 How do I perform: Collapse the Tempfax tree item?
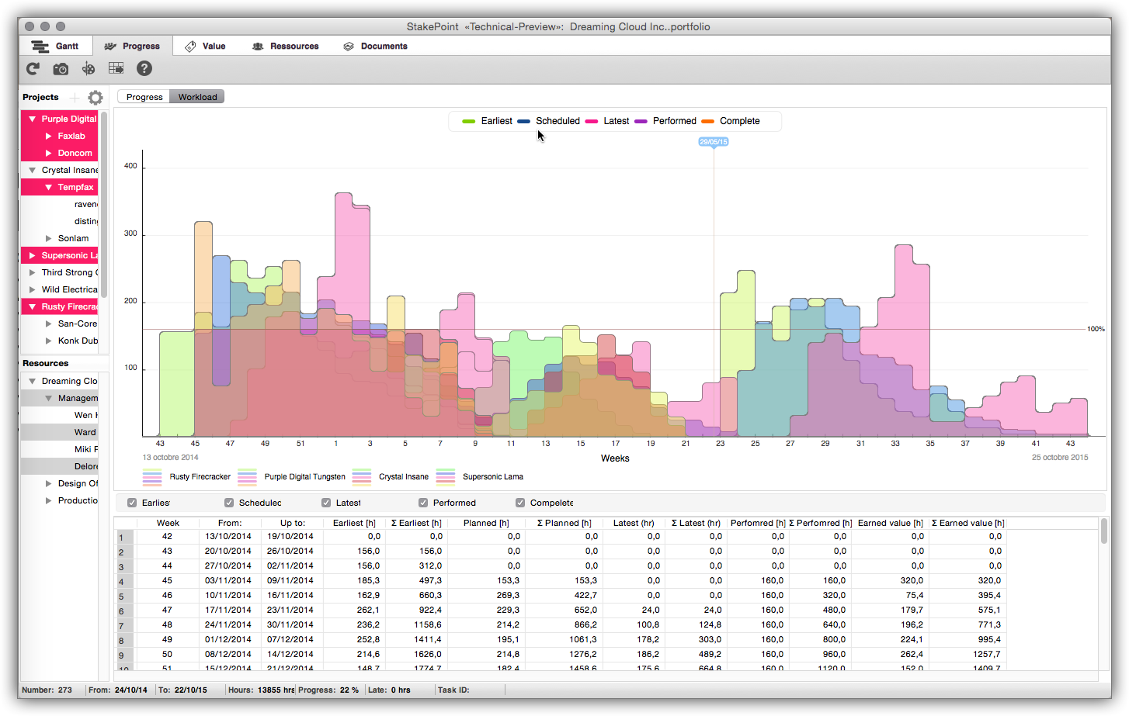(48, 187)
